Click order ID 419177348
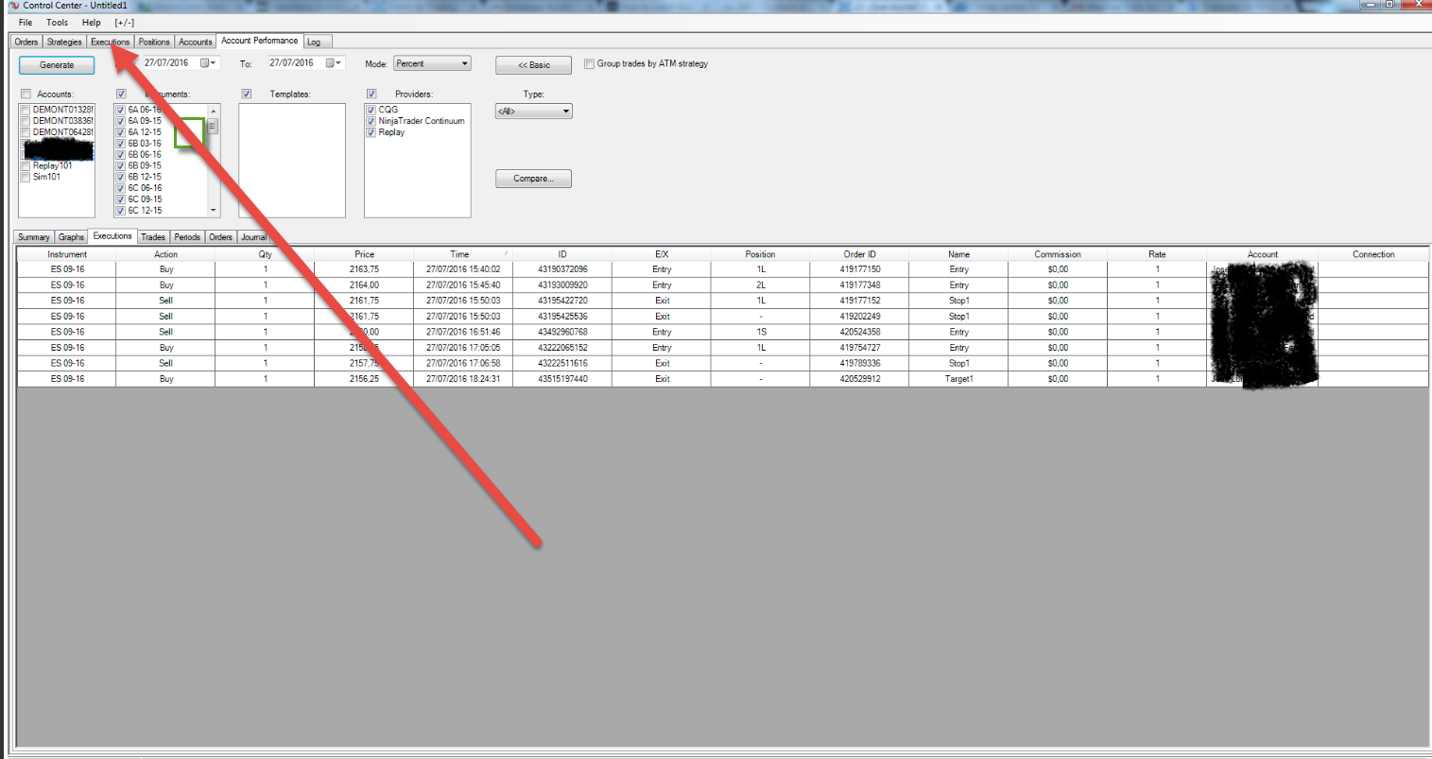 coord(860,285)
